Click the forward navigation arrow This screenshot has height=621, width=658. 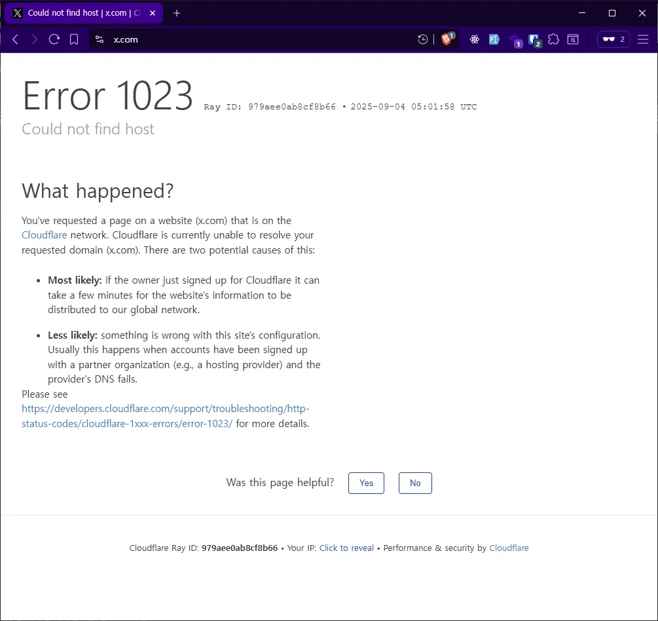click(x=35, y=39)
